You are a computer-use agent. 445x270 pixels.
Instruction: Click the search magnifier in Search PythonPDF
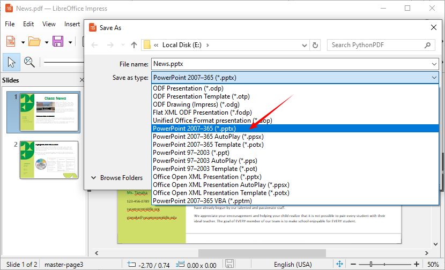coord(427,45)
